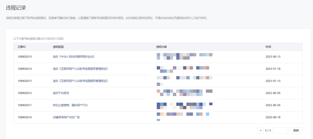
Task: Click the 违规类型 column header
Action: coord(58,47)
